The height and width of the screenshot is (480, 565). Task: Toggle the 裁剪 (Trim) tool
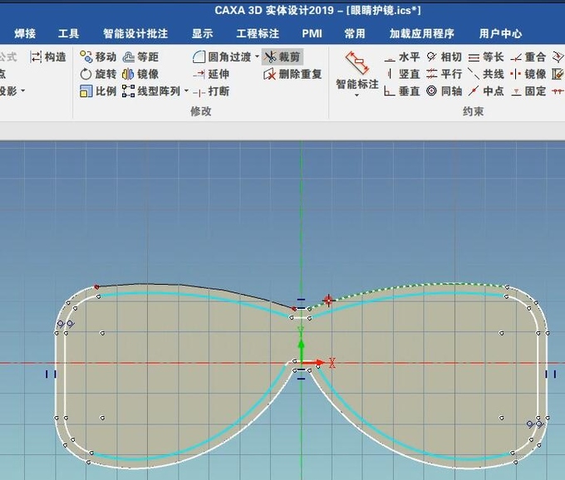point(282,57)
